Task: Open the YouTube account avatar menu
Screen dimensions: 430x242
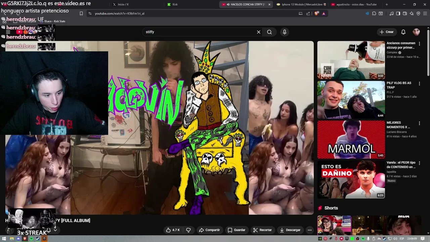Action: 416,32
